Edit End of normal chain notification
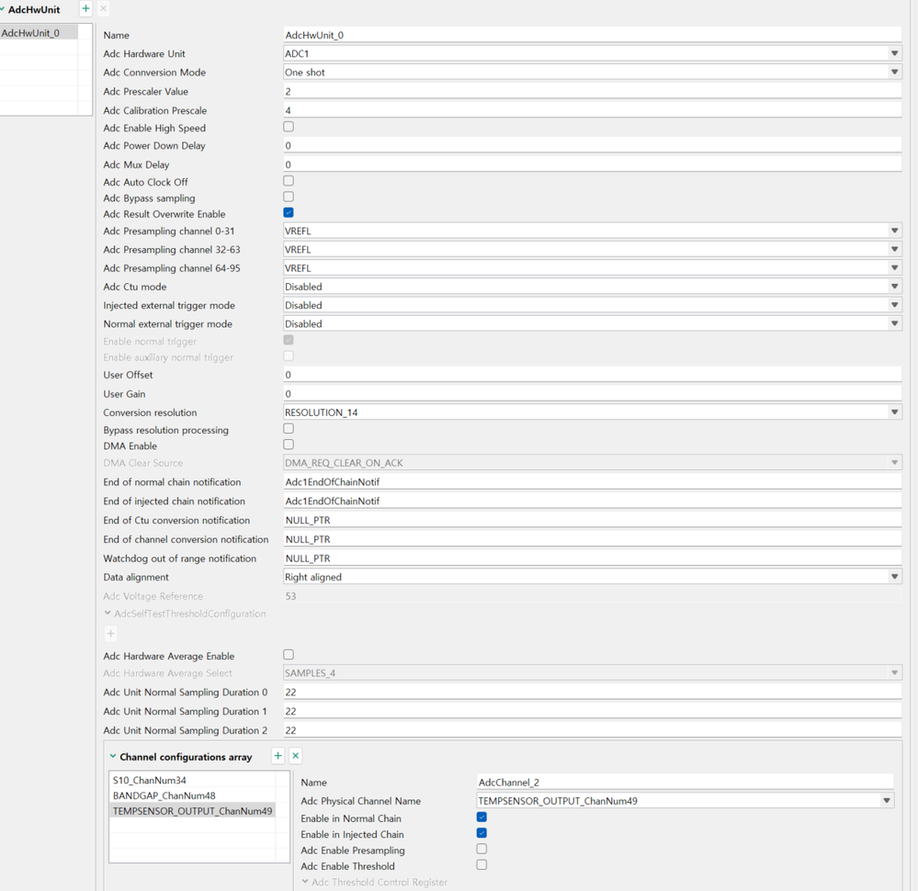Screen dimensions: 918x891 pos(593,482)
